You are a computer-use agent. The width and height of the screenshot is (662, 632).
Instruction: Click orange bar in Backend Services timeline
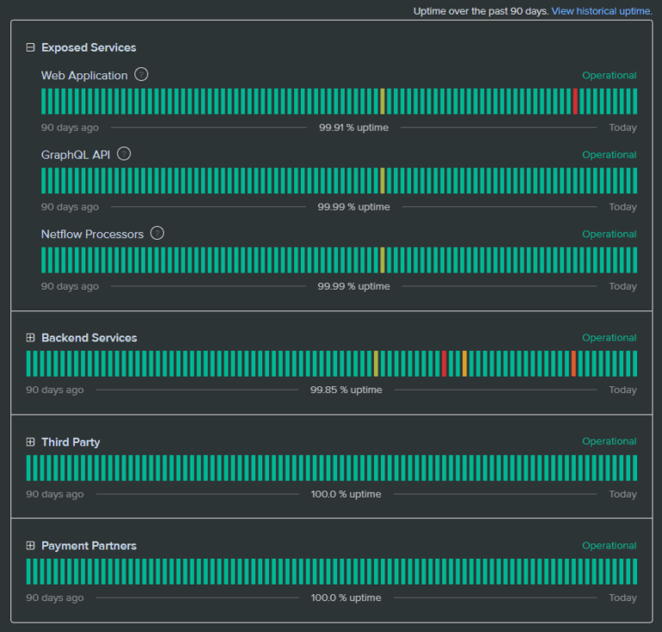pyautogui.click(x=465, y=364)
